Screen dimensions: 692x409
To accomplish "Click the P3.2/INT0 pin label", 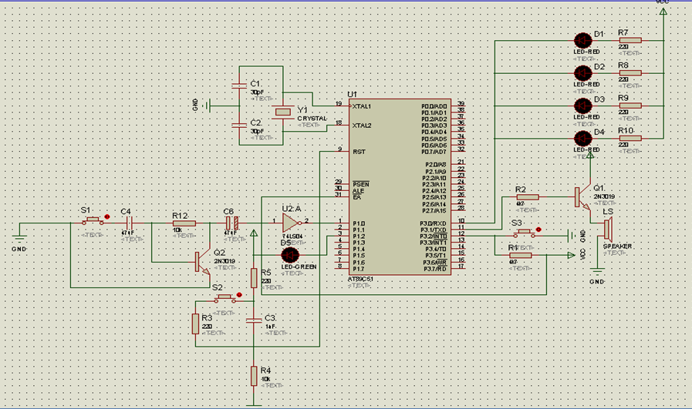I will 434,236.
